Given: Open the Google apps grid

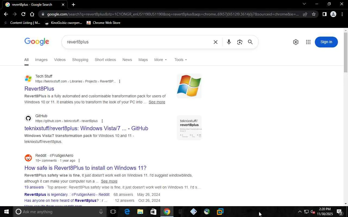Looking at the screenshot, I should [x=308, y=42].
